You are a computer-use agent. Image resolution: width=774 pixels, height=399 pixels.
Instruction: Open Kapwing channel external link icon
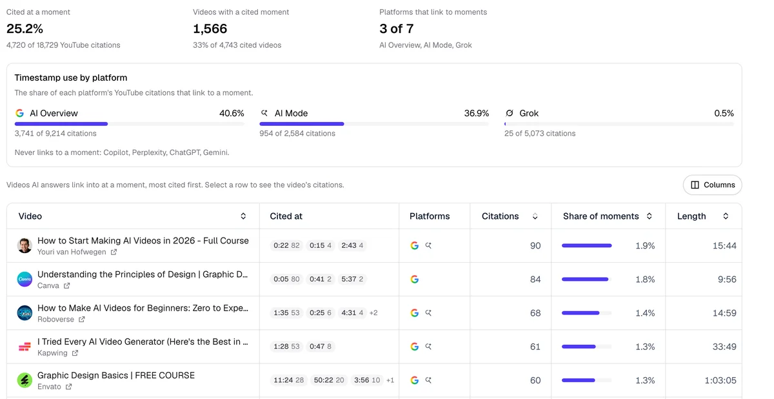75,353
